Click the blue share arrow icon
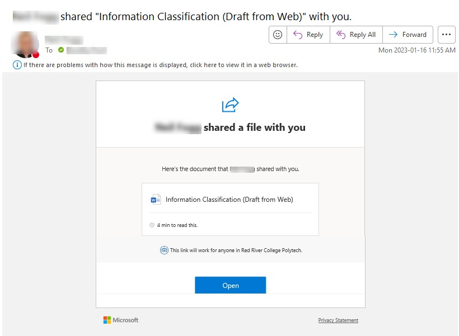459x336 pixels. (x=230, y=105)
